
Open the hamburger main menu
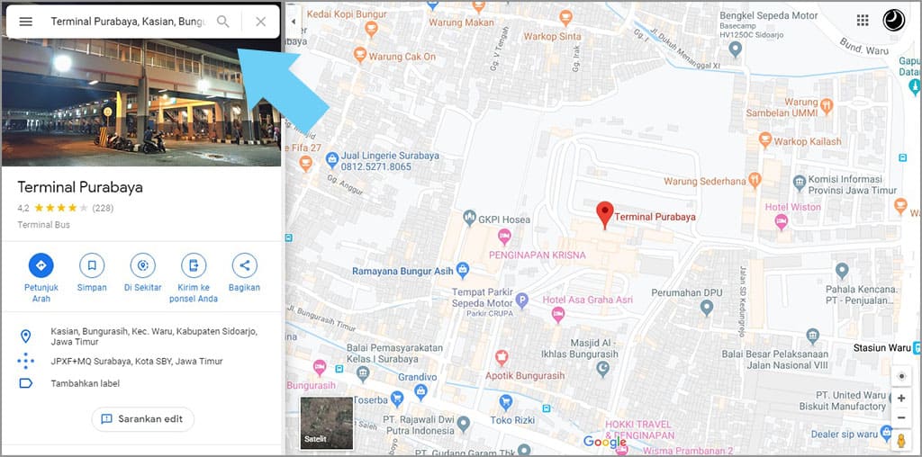26,22
